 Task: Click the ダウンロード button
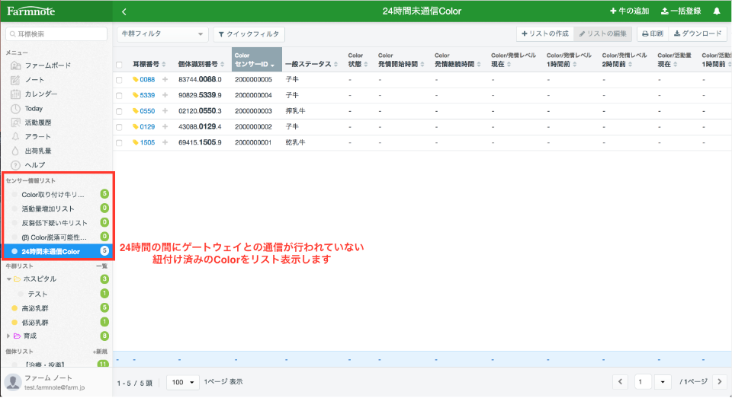coord(698,33)
